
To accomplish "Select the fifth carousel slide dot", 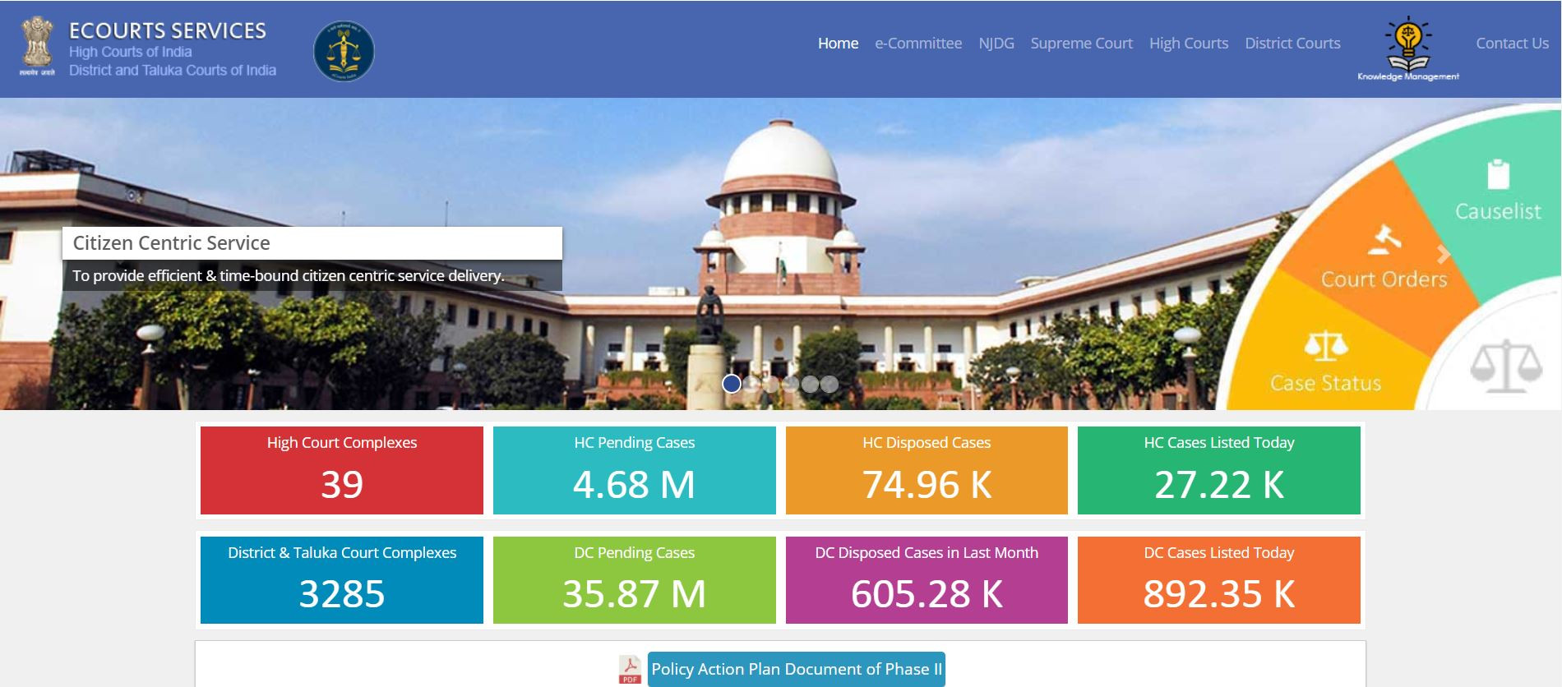I will [x=810, y=384].
